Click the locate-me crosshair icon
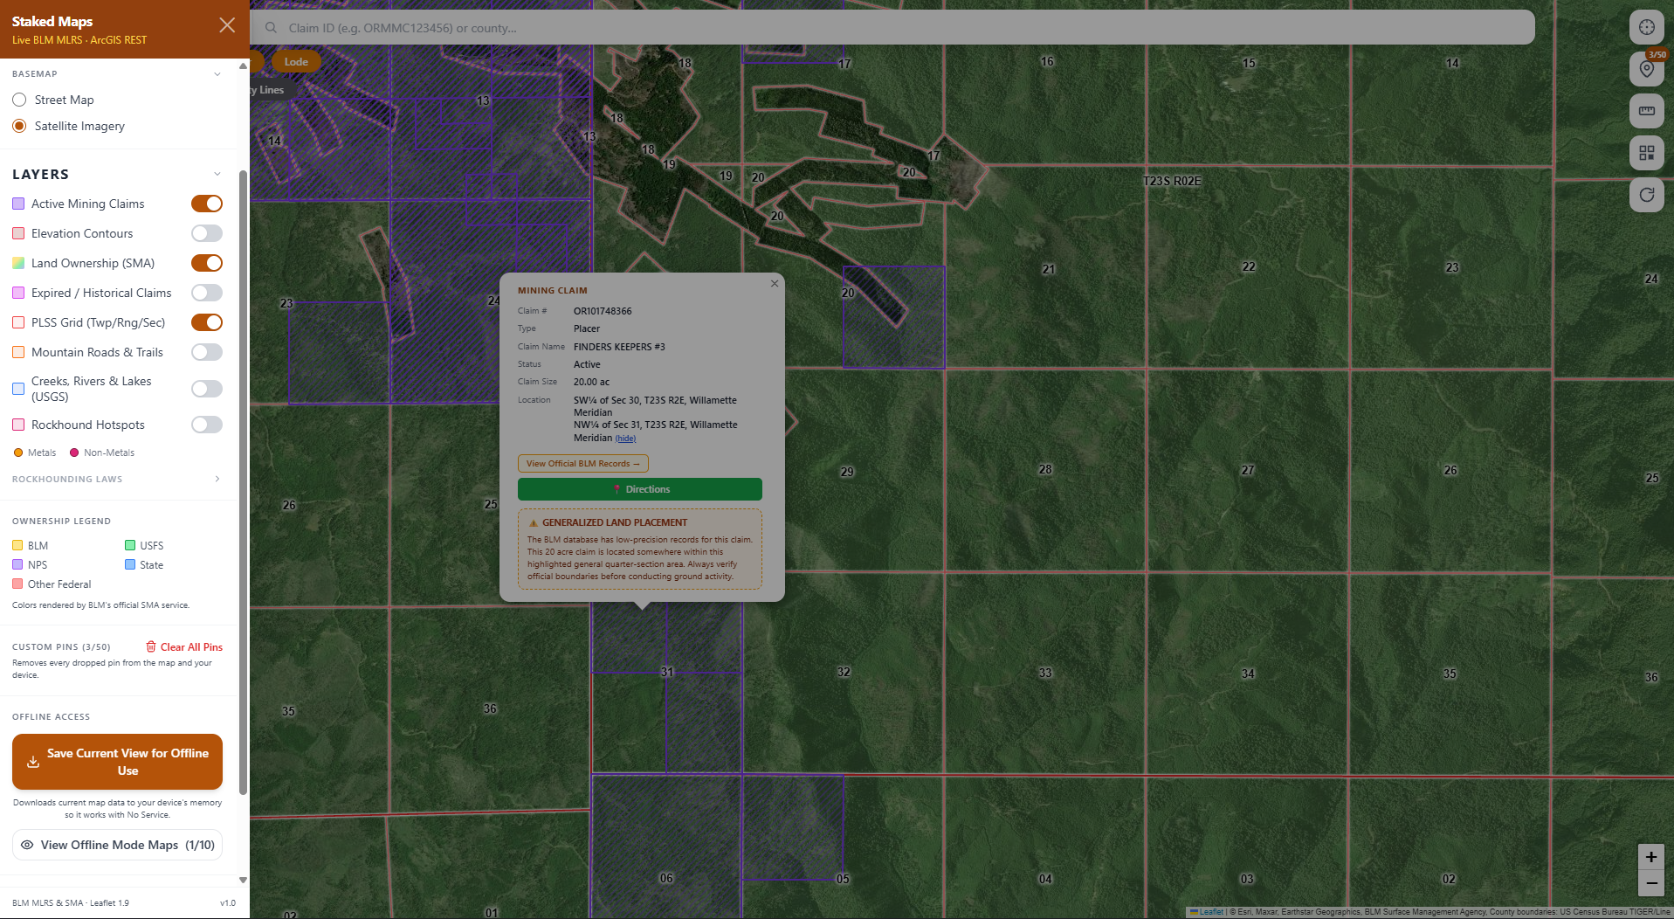Screen dimensions: 1674x919 (x=1646, y=27)
